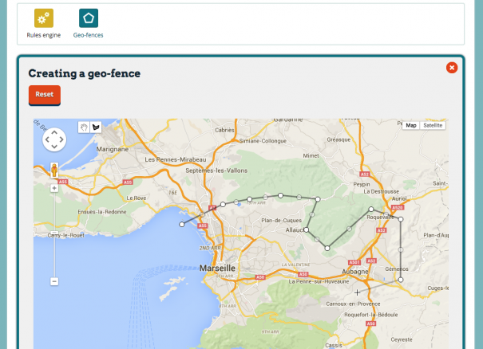
Task: Click the Rules engine text label
Action: click(x=44, y=35)
